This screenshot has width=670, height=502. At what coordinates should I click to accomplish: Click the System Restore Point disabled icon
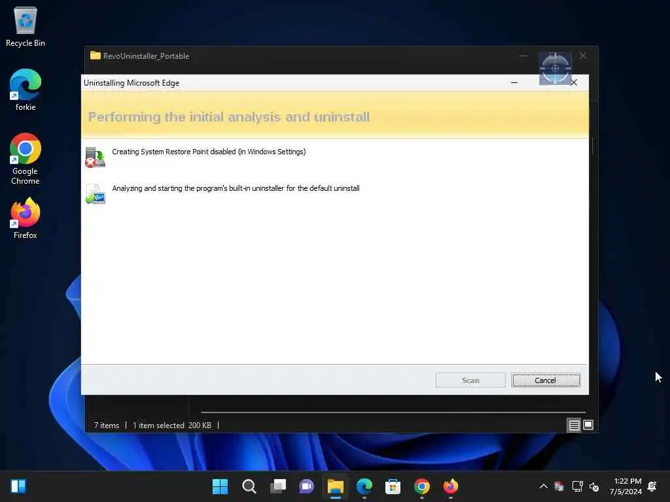click(95, 157)
